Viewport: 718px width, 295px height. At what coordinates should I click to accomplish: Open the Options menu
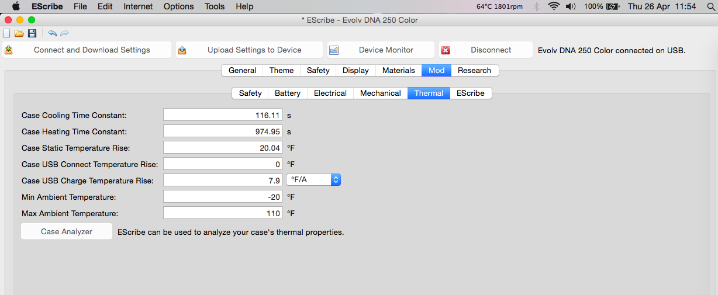pyautogui.click(x=178, y=6)
